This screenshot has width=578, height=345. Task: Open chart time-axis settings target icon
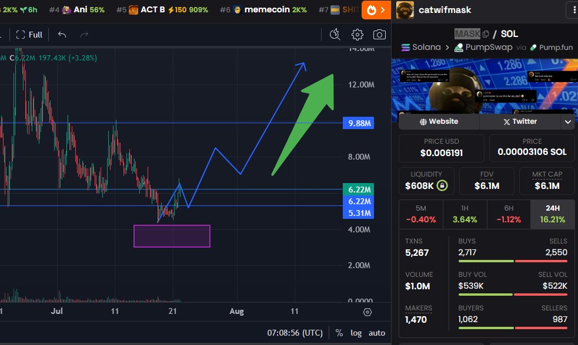click(x=367, y=312)
